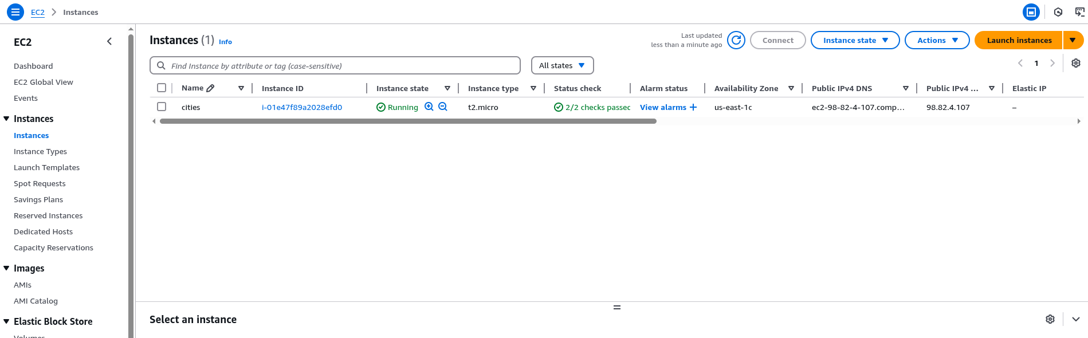
Task: Open the AWS services hamburger menu
Action: 15,11
